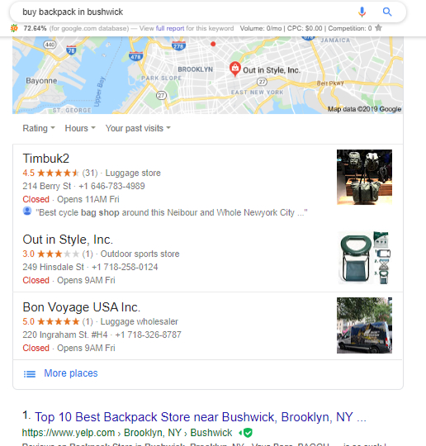426x446 pixels.
Task: Click the Timbuk2 store photo thumbnail
Action: click(364, 178)
